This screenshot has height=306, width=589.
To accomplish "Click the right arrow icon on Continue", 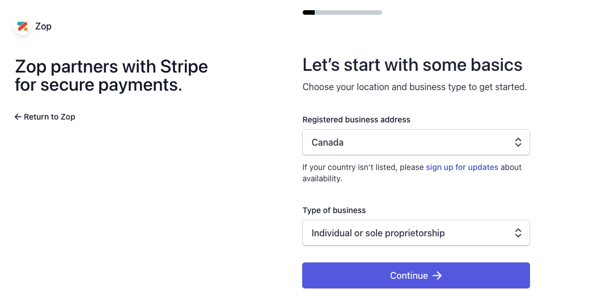I will tap(437, 275).
